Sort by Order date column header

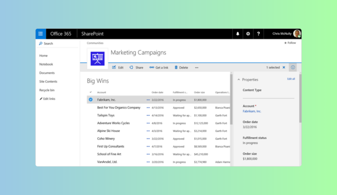click(157, 92)
